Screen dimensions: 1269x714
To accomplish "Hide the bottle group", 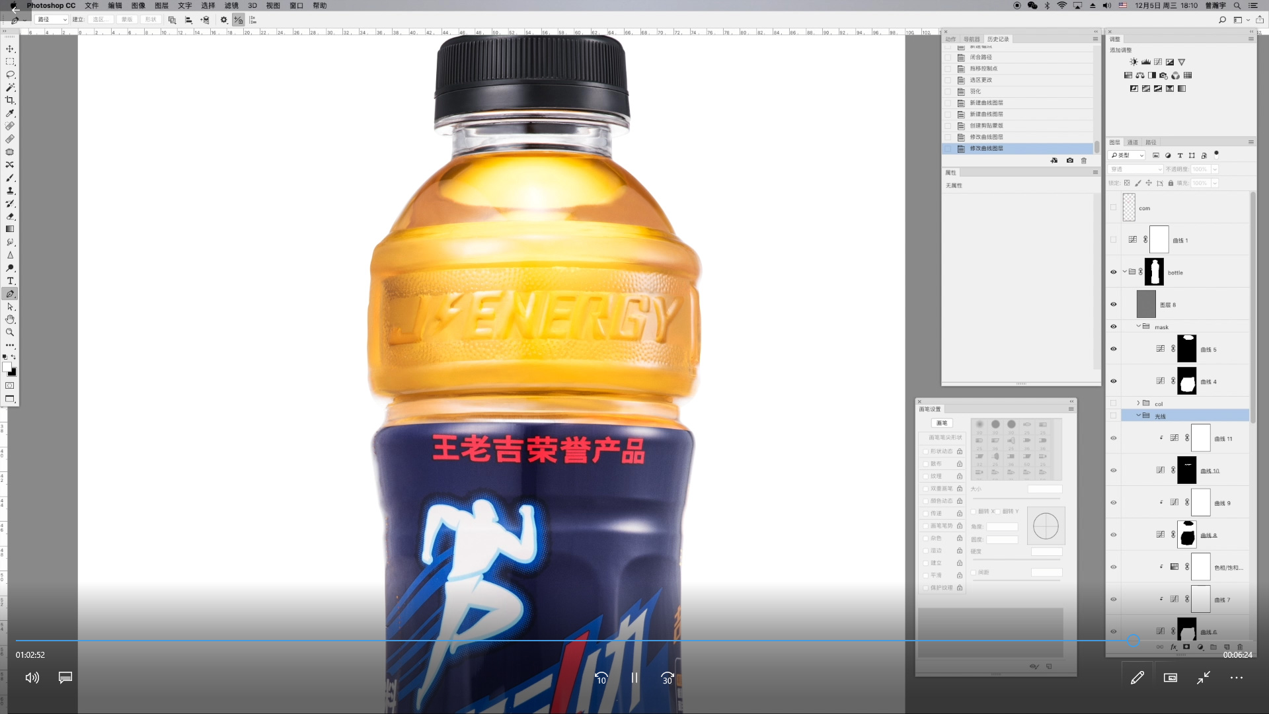I will 1114,272.
